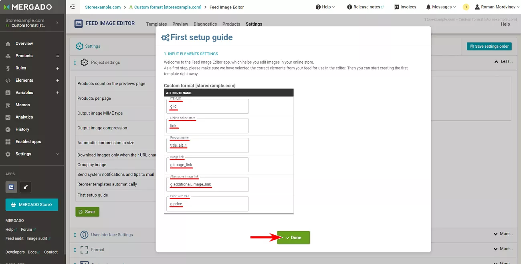
Task: Expand User interface Settings via More
Action: pyautogui.click(x=503, y=234)
